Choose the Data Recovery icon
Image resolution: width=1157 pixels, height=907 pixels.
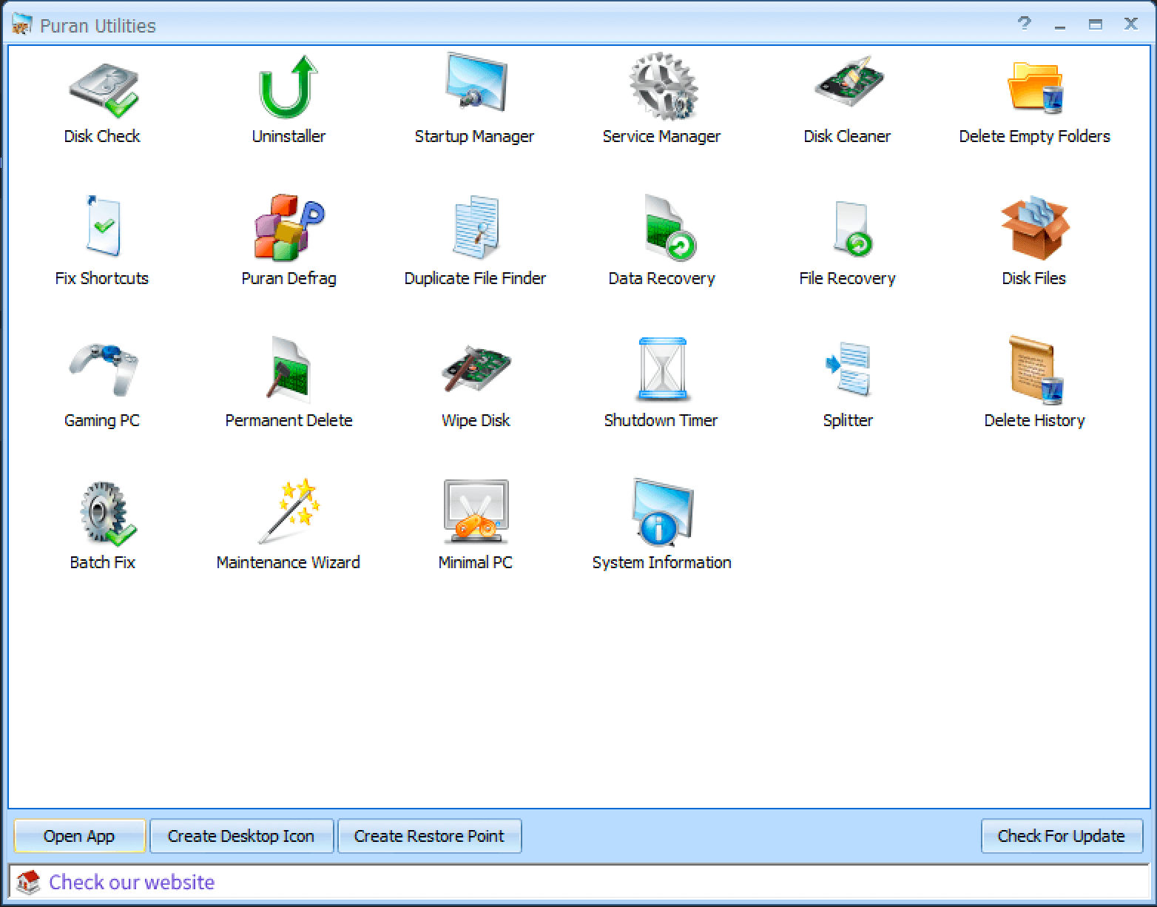tap(669, 228)
